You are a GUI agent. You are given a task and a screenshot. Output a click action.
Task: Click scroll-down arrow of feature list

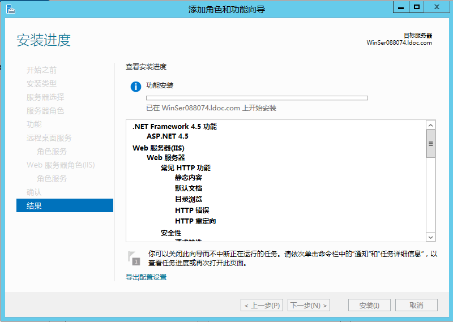[431, 237]
